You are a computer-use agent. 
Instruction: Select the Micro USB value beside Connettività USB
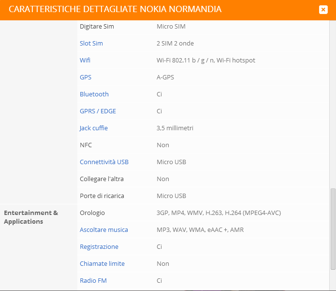171,162
